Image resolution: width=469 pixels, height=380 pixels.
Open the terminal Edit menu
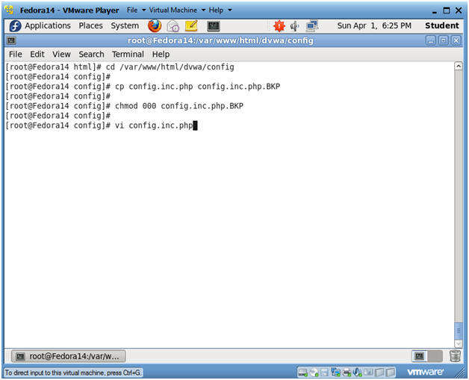tap(37, 54)
